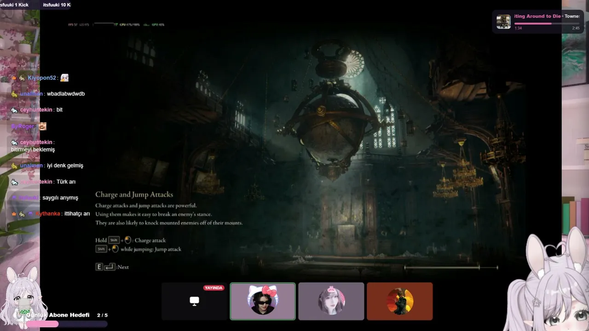This screenshot has height=331, width=589.
Task: Click the chat message 'bitirmeyi beklemiş'
Action: [33, 150]
